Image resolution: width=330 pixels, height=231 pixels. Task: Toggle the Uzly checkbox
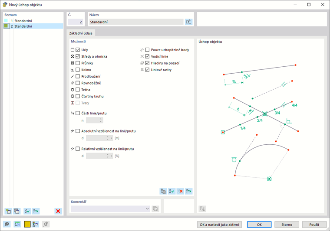coord(78,50)
